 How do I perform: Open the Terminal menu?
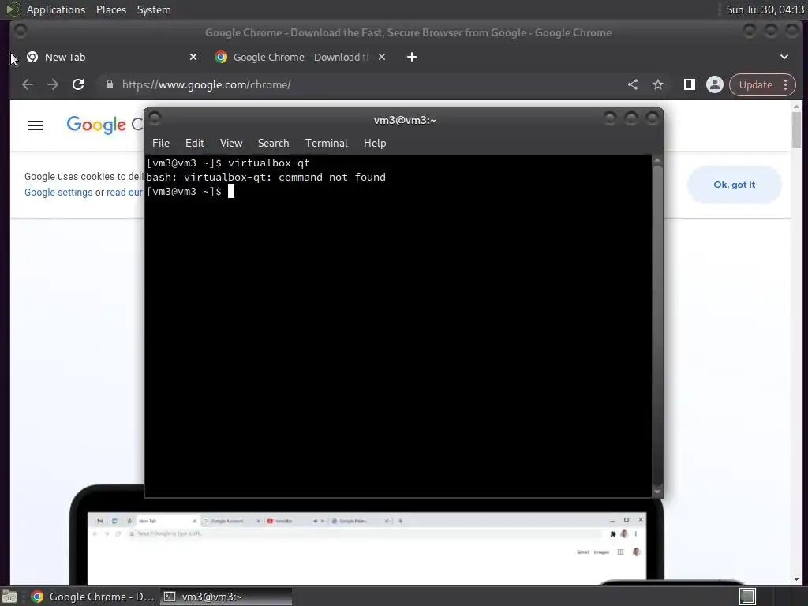[326, 144]
